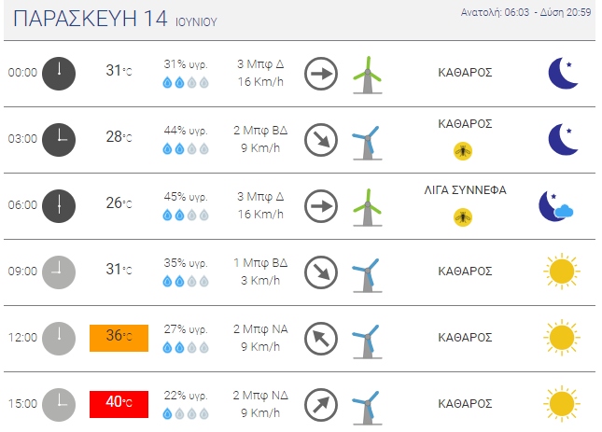Click the blue windmill icon at 09:00
The image size is (602, 432).
coord(365,272)
